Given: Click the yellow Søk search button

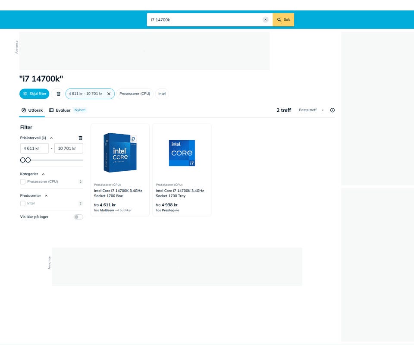Looking at the screenshot, I should (x=283, y=19).
